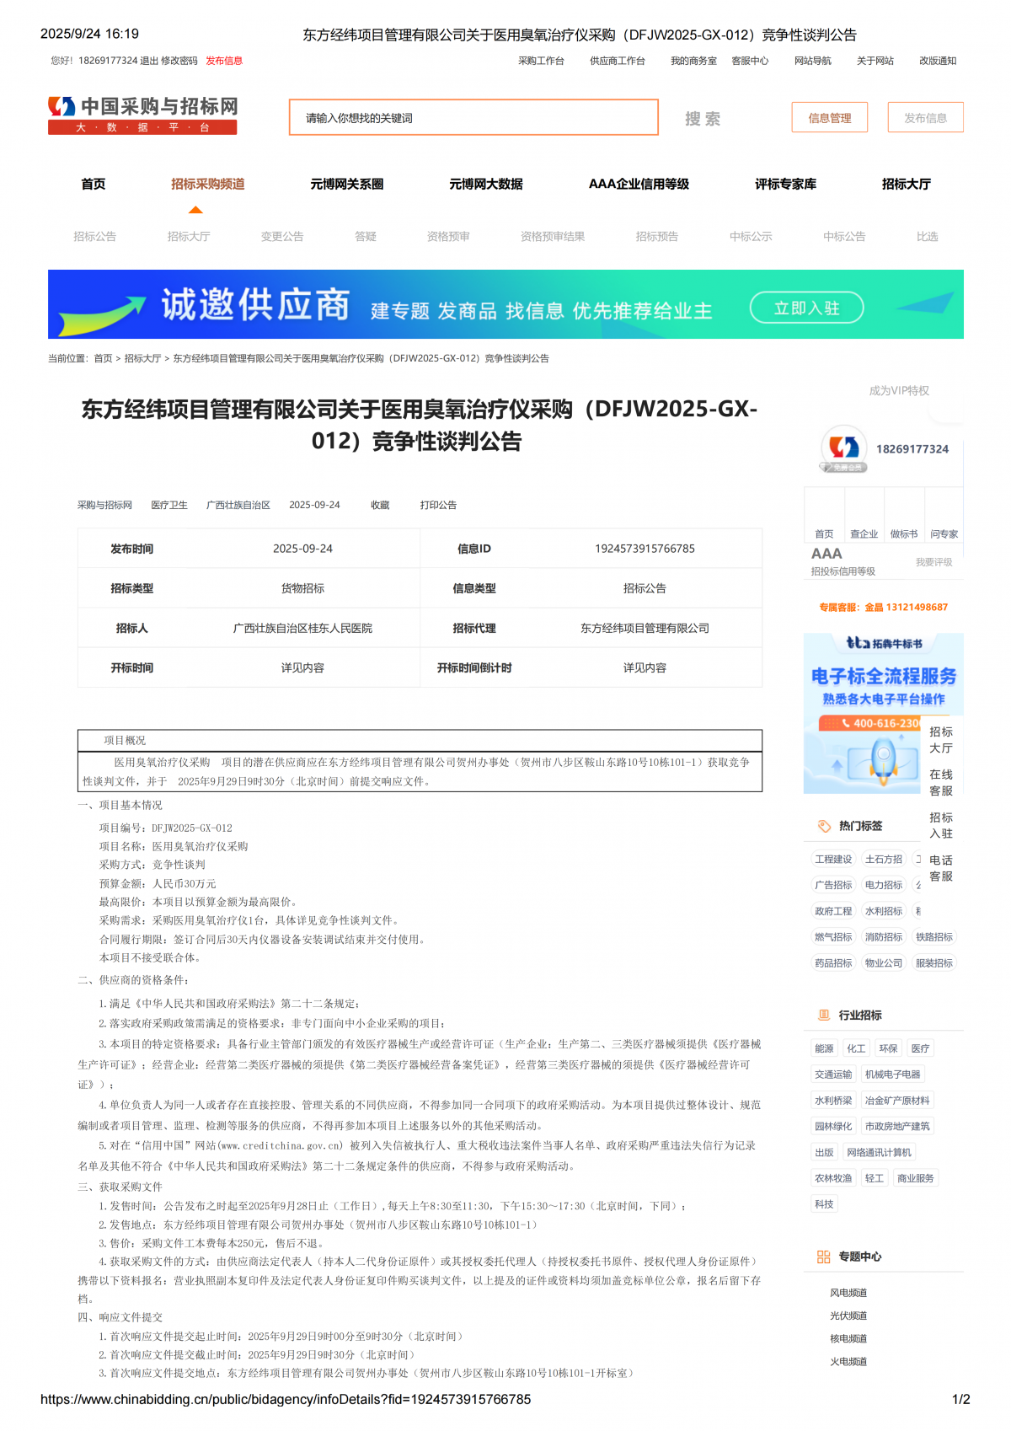1011x1431 pixels.
Task: Open 电话客服 in the floating side menu
Action: coord(941,868)
